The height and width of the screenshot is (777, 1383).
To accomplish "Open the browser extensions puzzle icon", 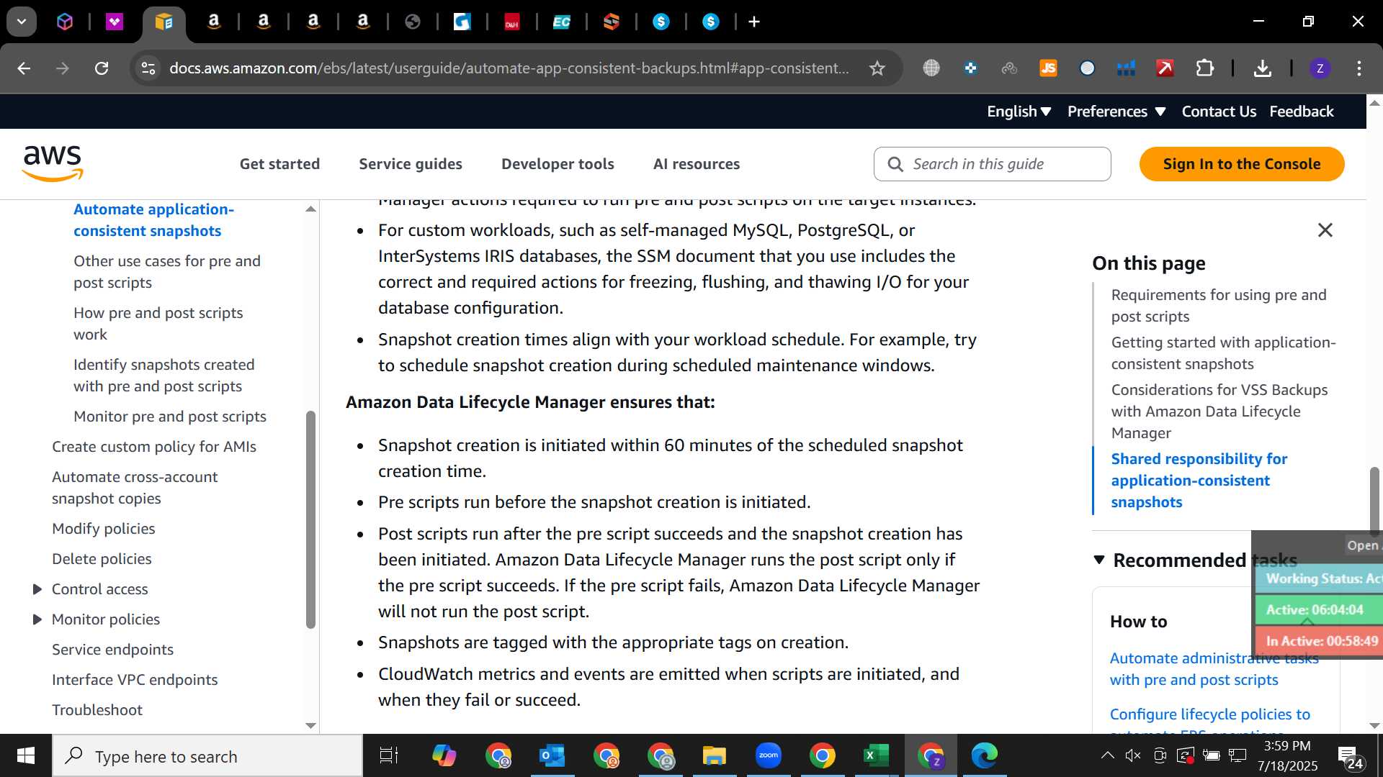I will (x=1204, y=68).
